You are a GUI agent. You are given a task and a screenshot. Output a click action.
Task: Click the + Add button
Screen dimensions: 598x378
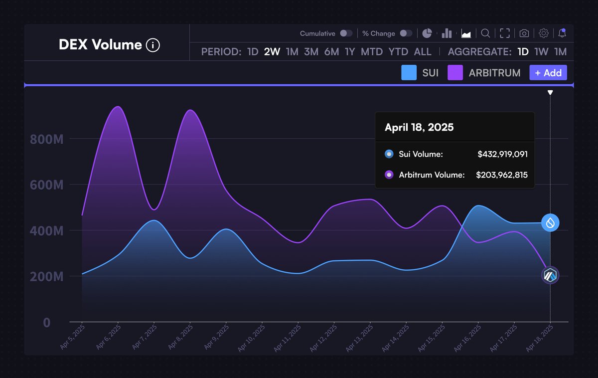(548, 73)
